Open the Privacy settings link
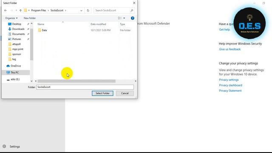272x153 pixels. coord(229,80)
